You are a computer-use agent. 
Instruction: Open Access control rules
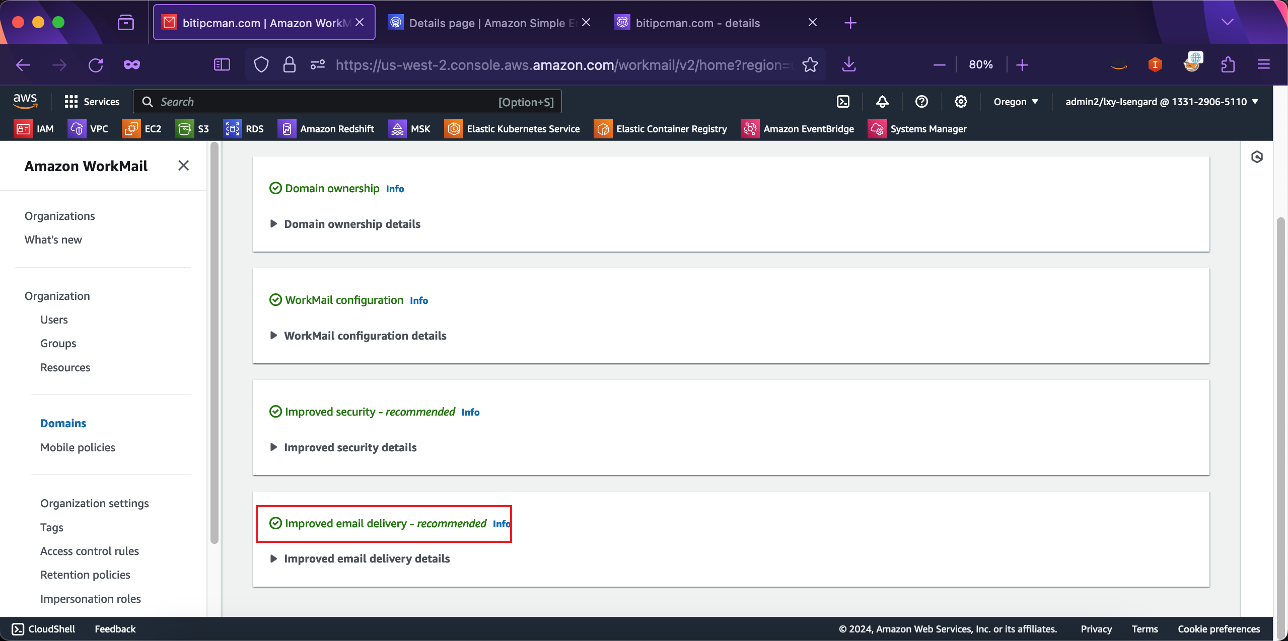(x=89, y=551)
